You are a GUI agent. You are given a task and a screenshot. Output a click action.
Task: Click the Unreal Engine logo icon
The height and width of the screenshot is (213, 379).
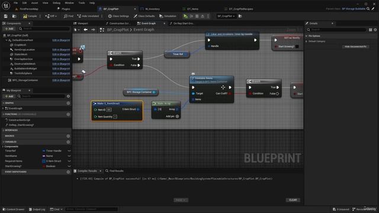tap(6, 5)
